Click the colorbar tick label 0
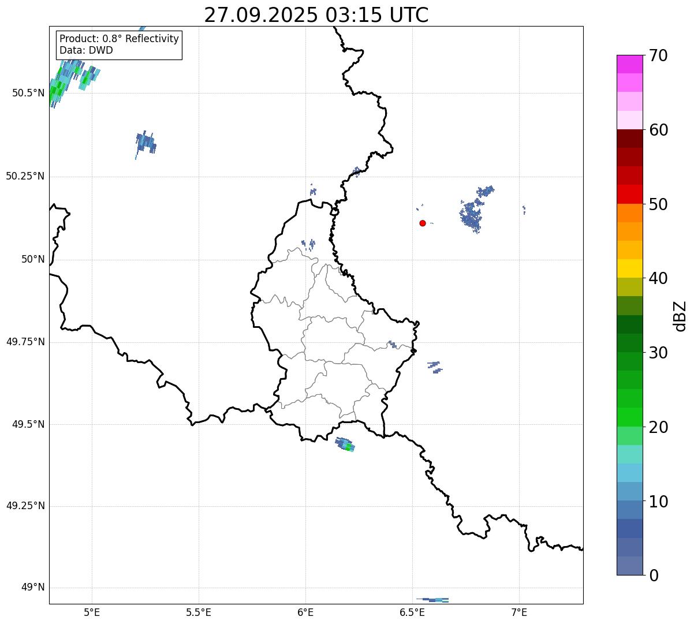This screenshot has height=624, width=694. click(x=654, y=576)
